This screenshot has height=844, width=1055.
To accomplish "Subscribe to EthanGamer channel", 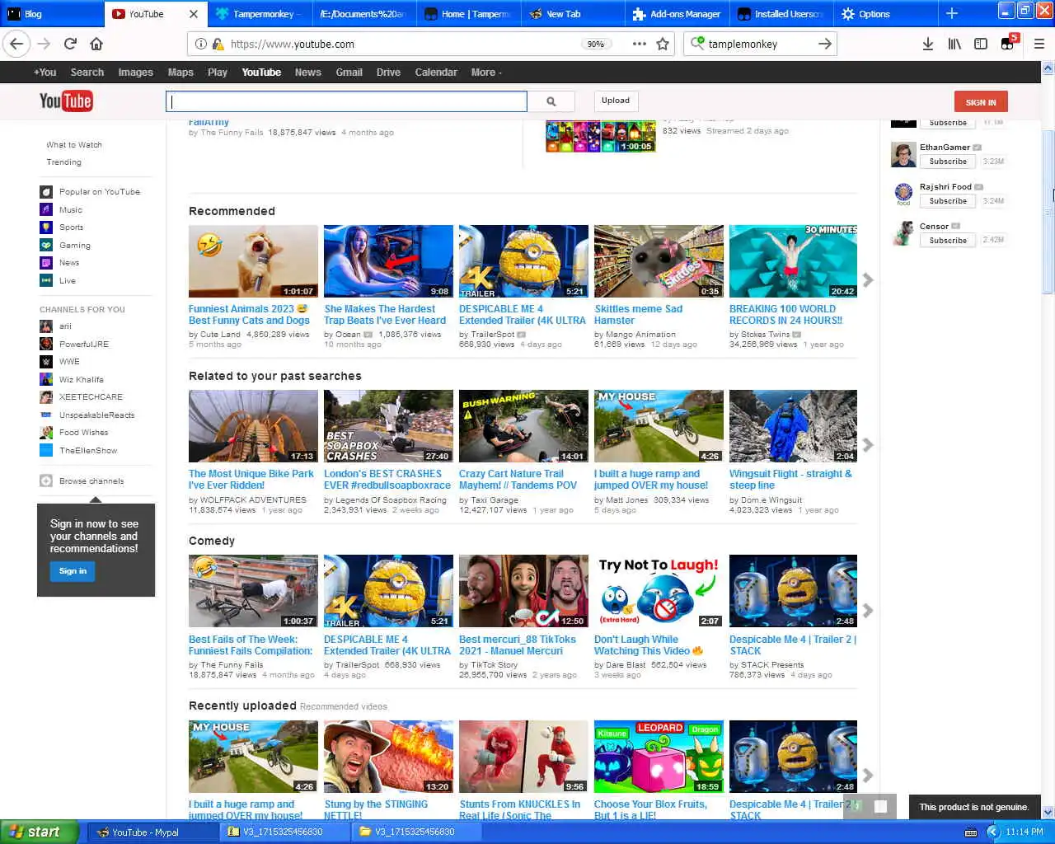I will (948, 162).
